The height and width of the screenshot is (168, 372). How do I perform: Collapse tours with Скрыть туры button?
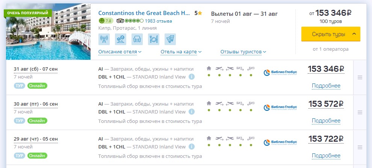(331, 34)
